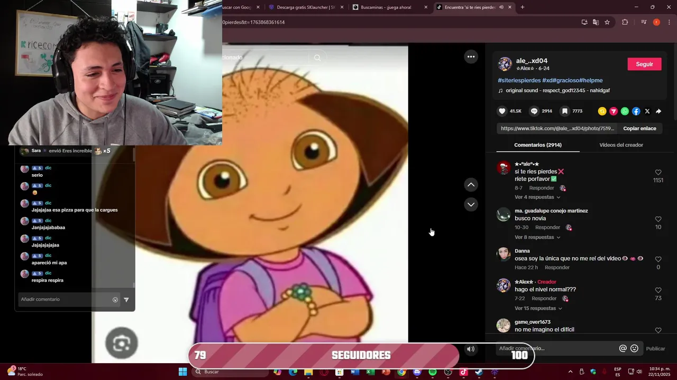Viewport: 677px width, 380px height.
Task: Click the search magnifier in TikTok search bar
Action: (x=317, y=58)
